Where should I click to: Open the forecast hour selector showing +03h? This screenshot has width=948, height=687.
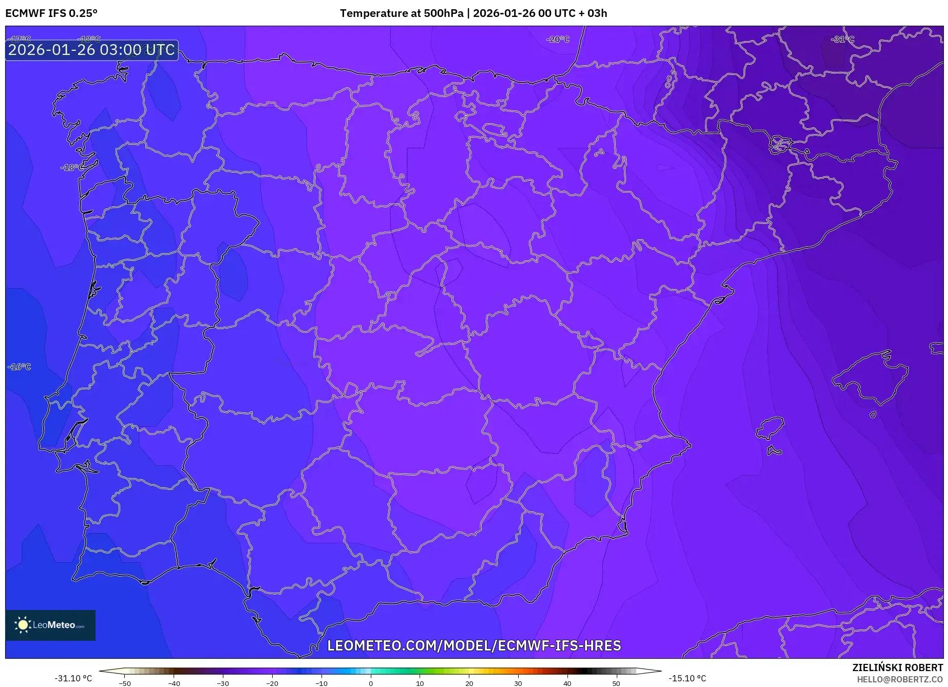pyautogui.click(x=594, y=14)
